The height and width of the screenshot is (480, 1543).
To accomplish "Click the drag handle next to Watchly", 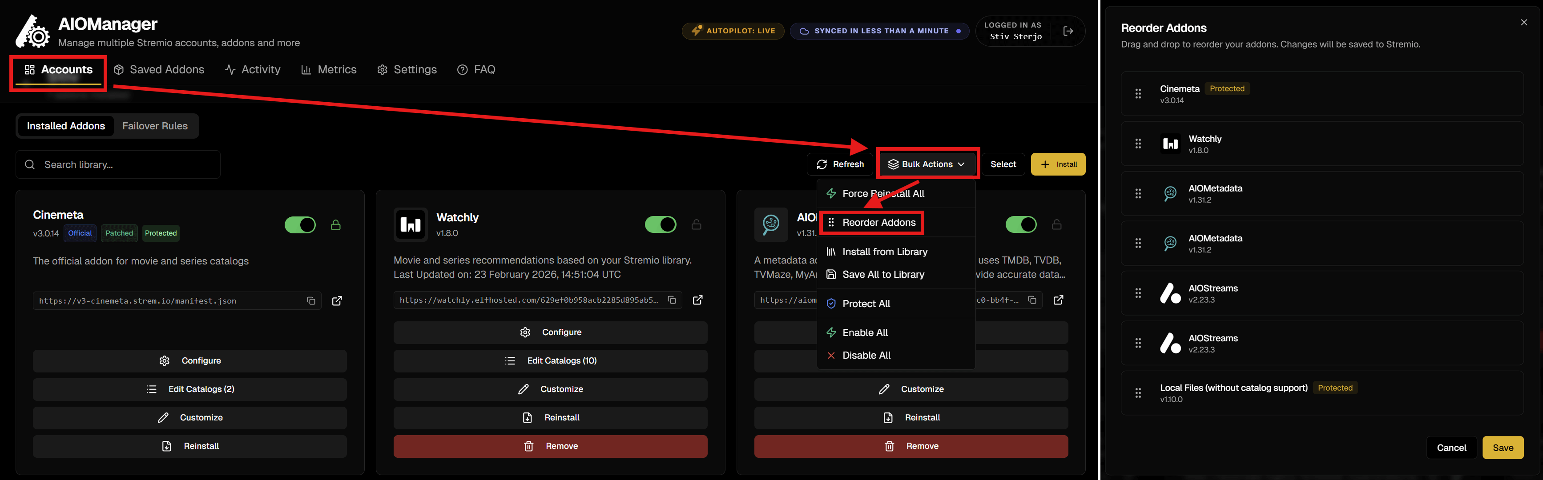I will click(x=1138, y=143).
